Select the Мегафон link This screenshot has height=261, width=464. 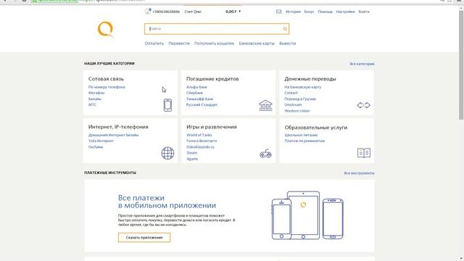96,93
